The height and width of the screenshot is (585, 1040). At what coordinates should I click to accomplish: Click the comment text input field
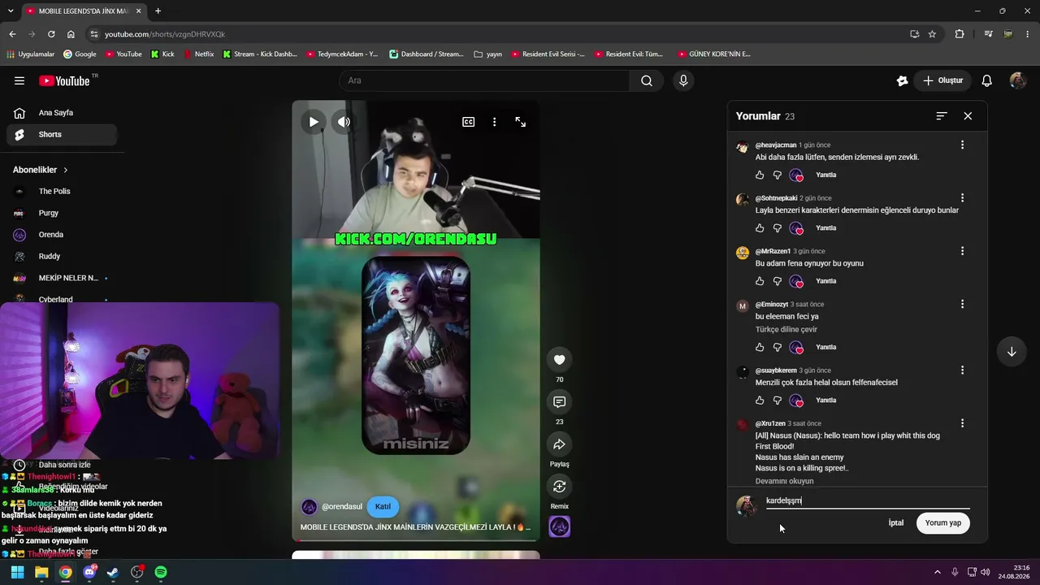click(x=868, y=501)
